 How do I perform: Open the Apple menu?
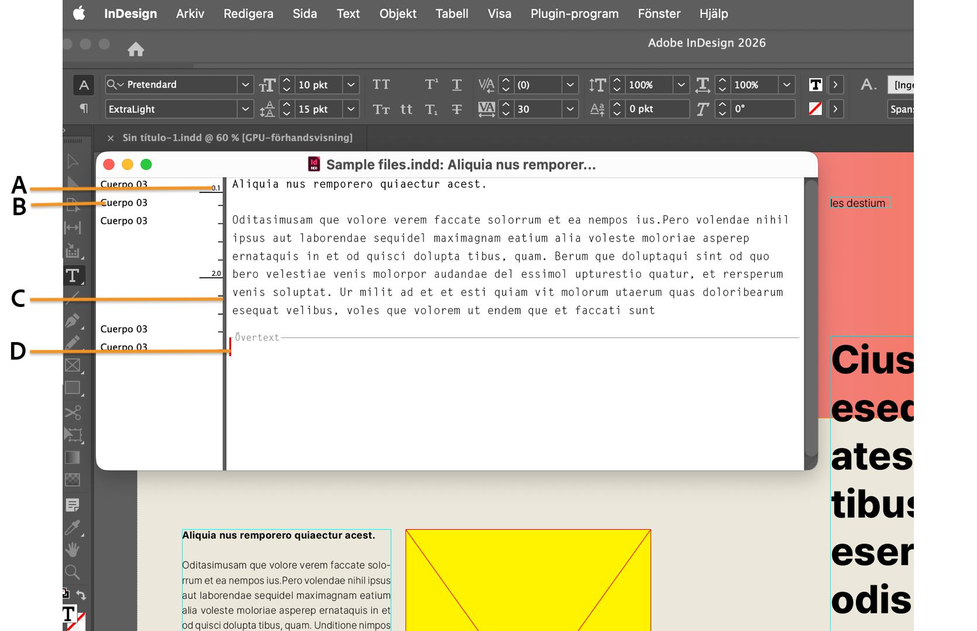click(79, 13)
